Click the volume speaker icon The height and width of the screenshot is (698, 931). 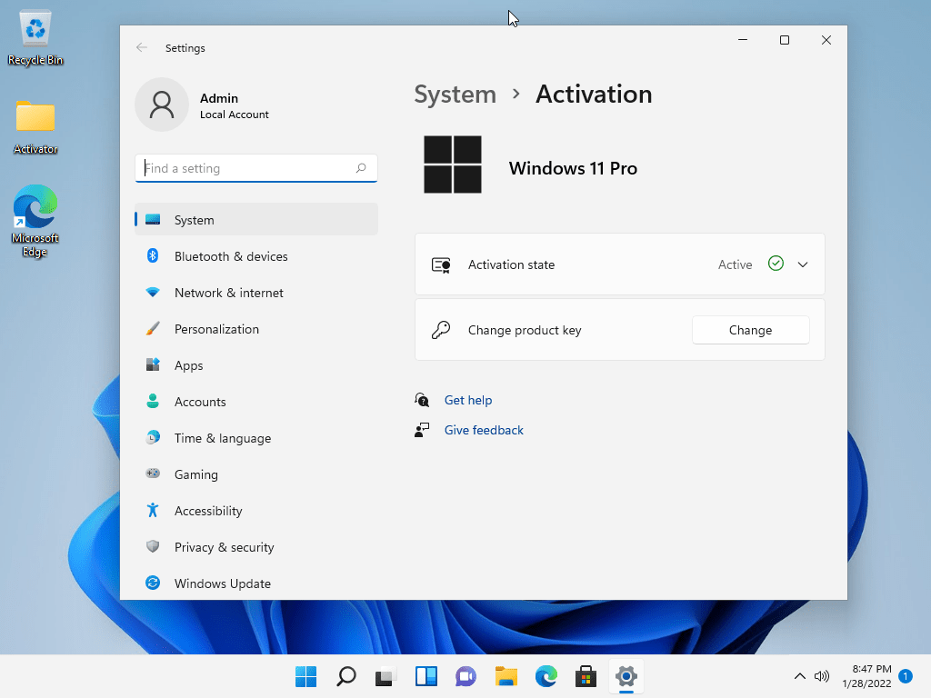[x=822, y=676]
